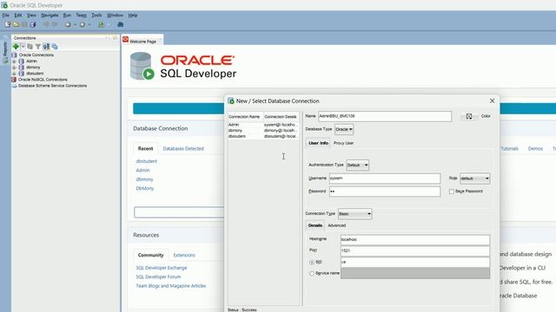The image size is (556, 312).
Task: Switch to the Advanced tab
Action: pos(336,225)
